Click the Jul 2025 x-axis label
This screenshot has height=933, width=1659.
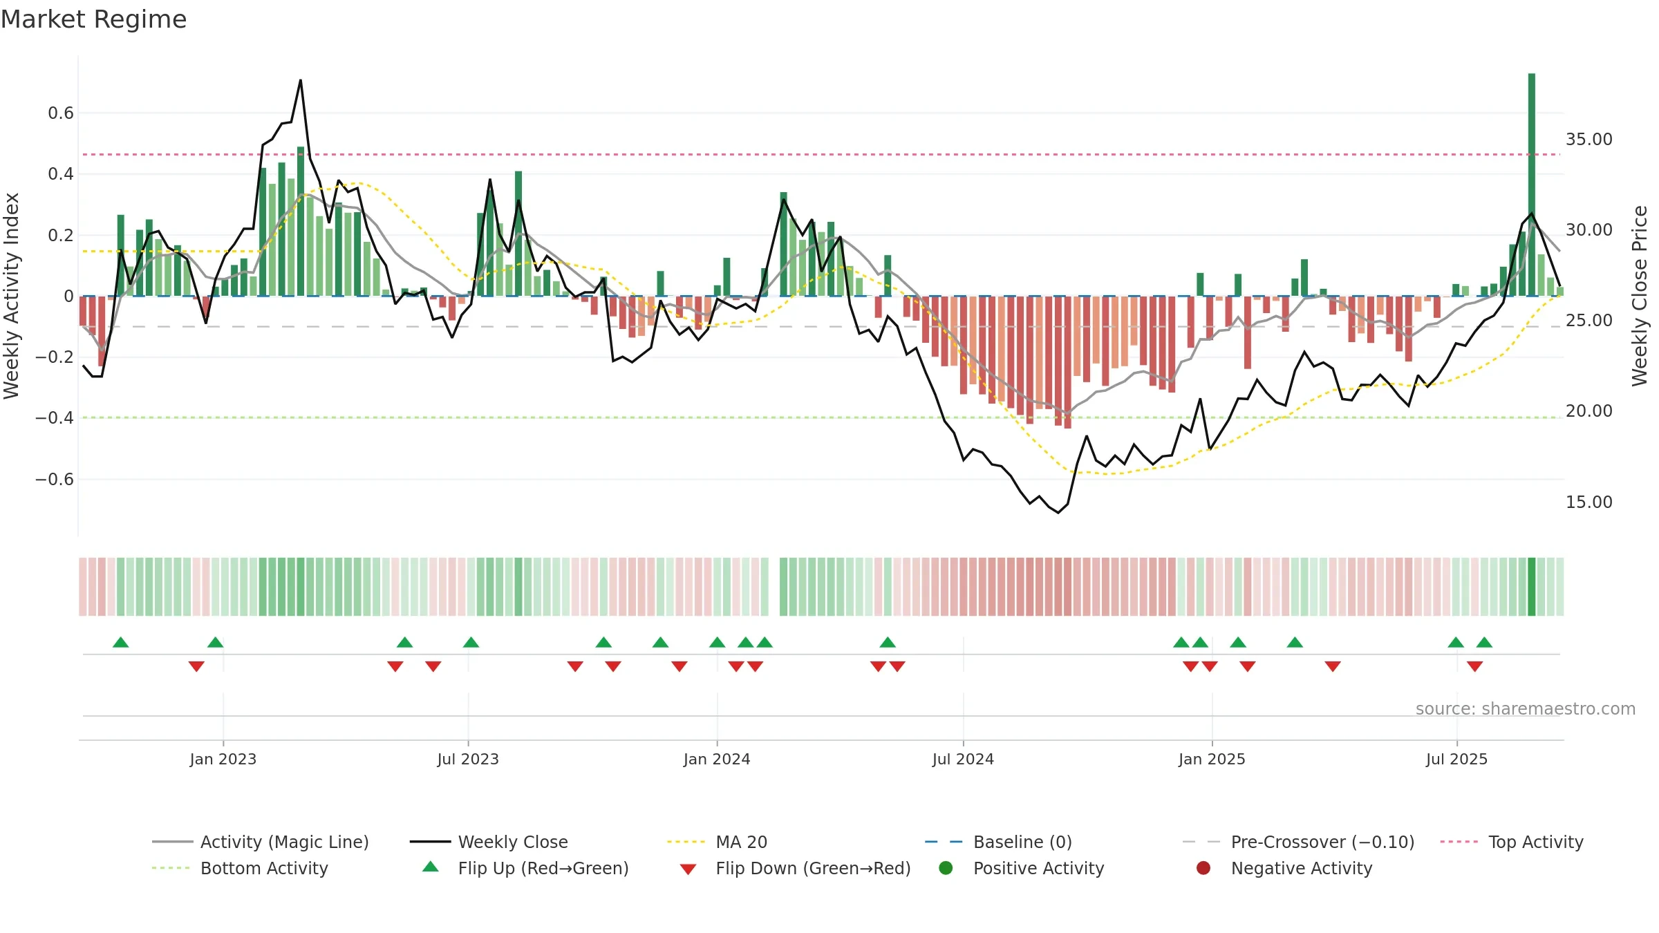coord(1456,759)
